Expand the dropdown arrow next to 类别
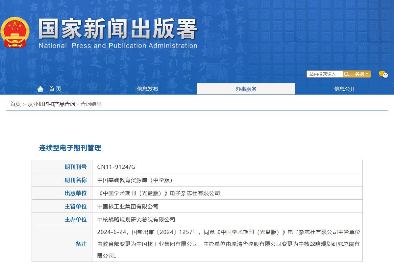This screenshot has width=394, height=276. coord(368,74)
